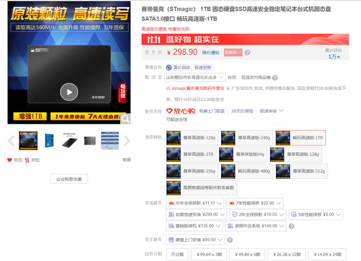Click the 企业购更优惠 button
The height and width of the screenshot is (261, 361).
click(x=69, y=179)
